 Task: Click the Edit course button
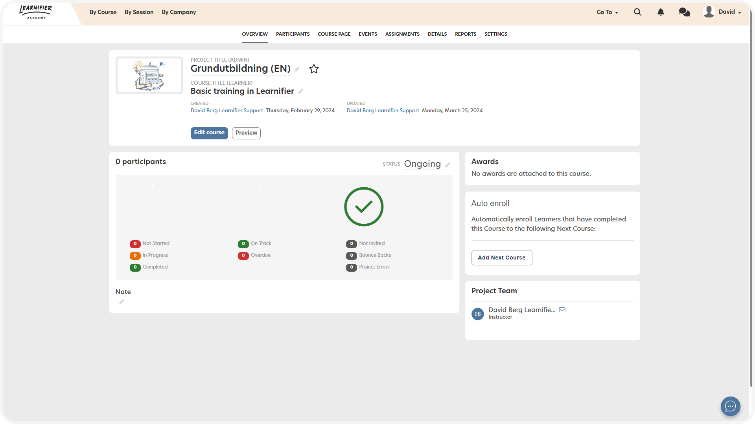click(209, 133)
